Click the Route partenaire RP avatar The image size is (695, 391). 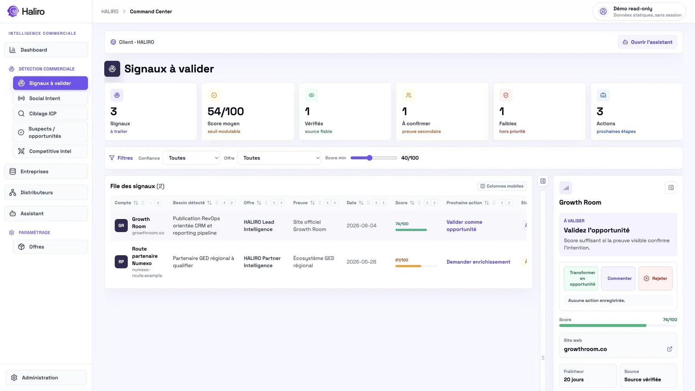121,262
